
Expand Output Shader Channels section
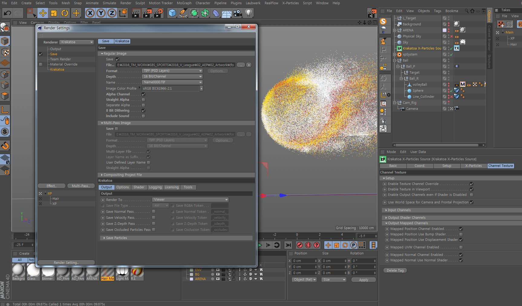click(386, 218)
